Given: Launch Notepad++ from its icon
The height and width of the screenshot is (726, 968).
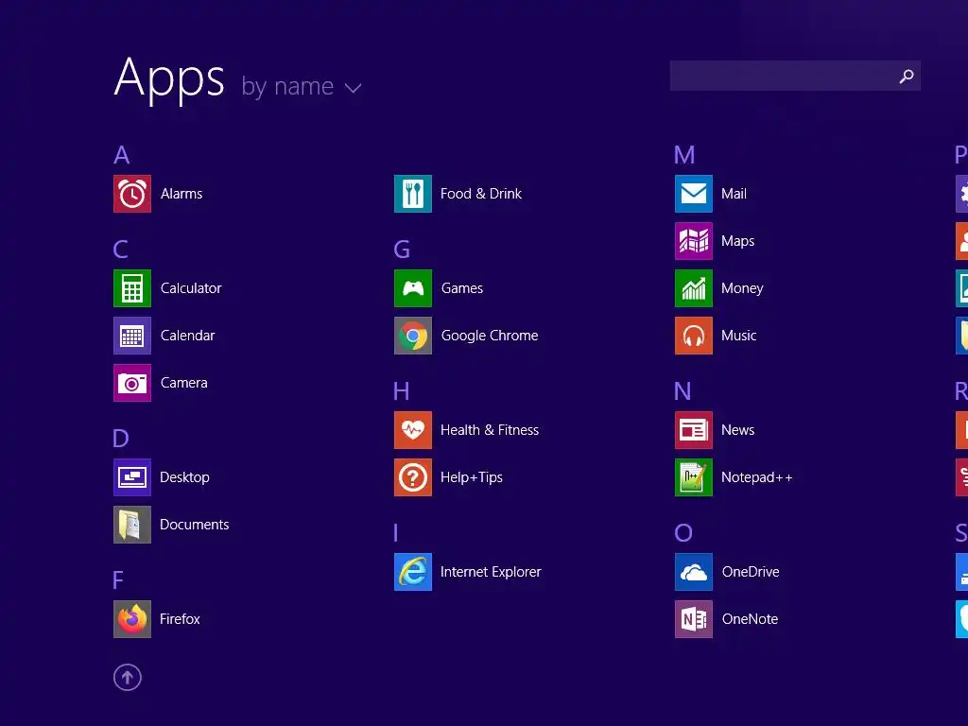Looking at the screenshot, I should tap(694, 477).
